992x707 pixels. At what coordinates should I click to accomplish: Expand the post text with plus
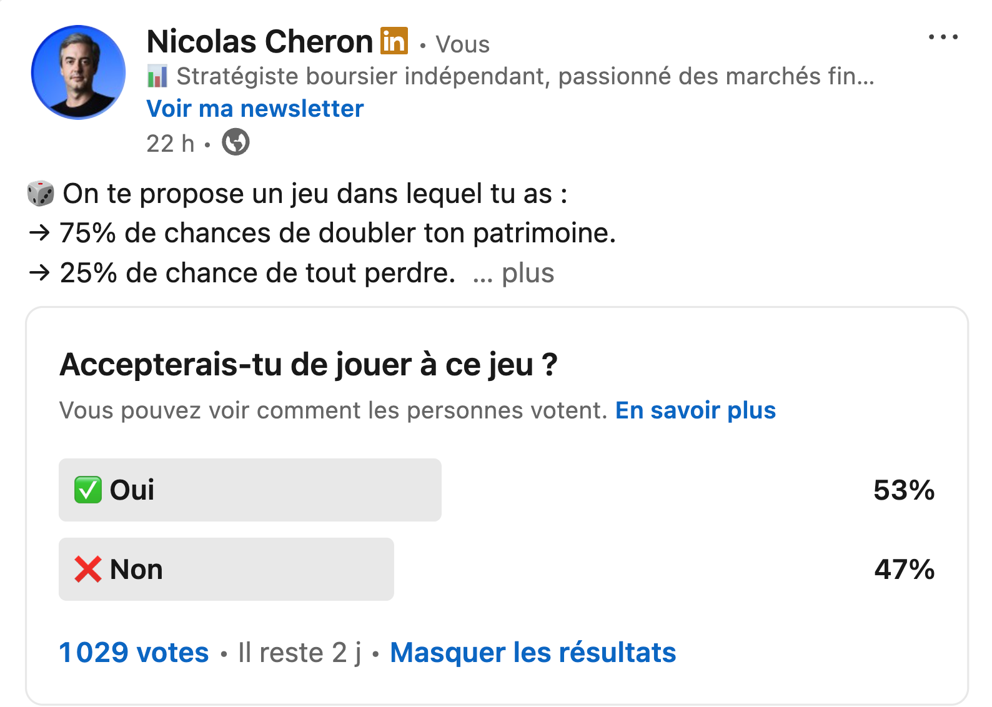(528, 273)
